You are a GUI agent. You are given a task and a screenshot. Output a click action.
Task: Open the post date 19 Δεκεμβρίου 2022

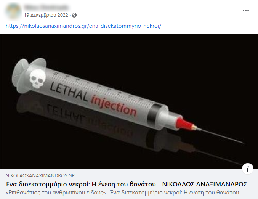click(x=46, y=15)
